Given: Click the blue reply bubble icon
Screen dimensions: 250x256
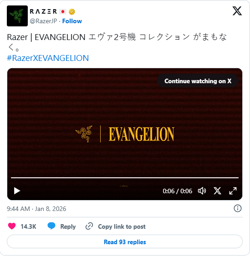Looking at the screenshot, I should click(x=51, y=226).
